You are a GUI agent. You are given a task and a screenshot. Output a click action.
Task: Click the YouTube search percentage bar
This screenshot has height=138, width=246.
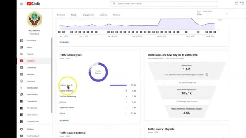click(118, 85)
